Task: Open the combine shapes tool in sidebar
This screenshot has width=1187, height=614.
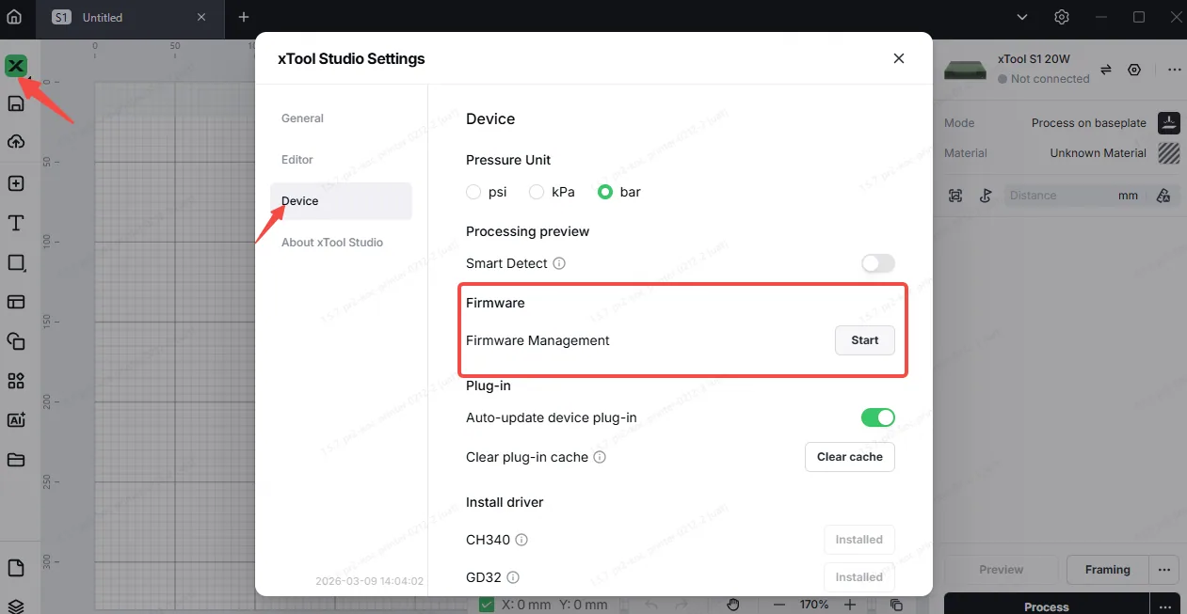Action: coord(16,341)
